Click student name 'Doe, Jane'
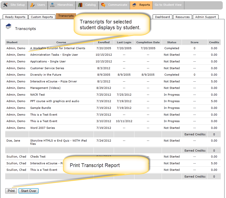226x198 pixels. tap(13, 141)
